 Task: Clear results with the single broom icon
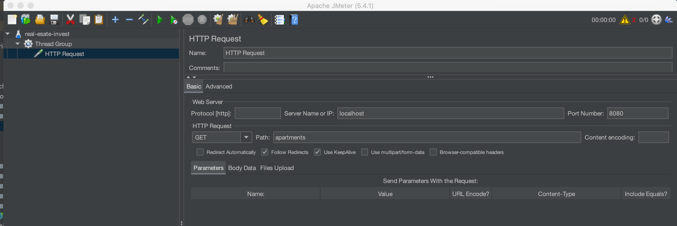click(x=218, y=20)
